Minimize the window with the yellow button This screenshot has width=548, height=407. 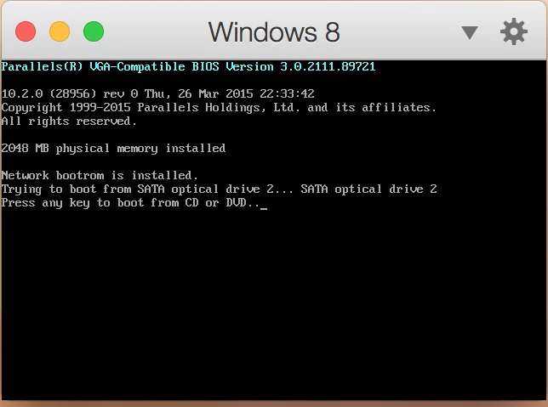(60, 31)
